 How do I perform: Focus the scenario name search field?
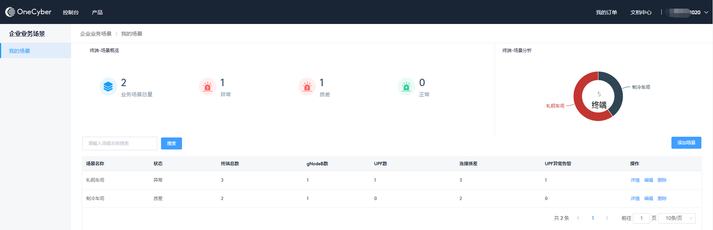click(120, 143)
